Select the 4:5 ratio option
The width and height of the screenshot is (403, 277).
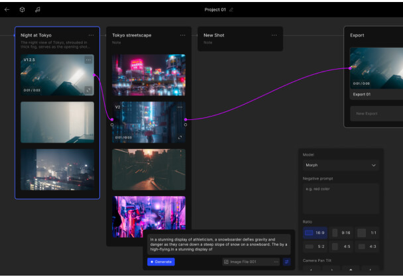click(x=341, y=247)
